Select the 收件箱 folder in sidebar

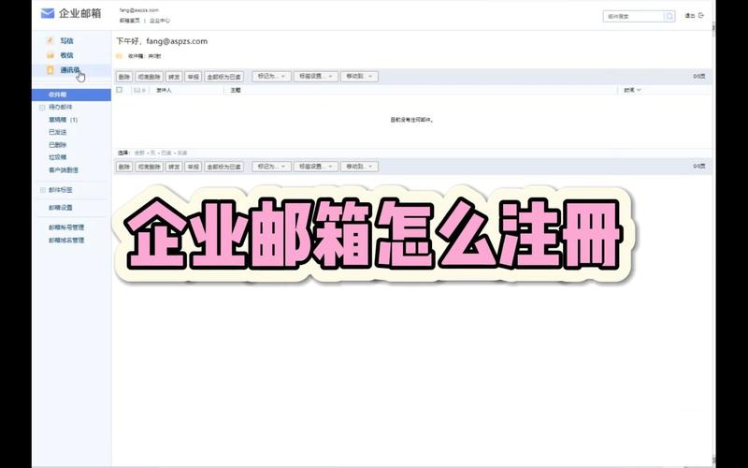pyautogui.click(x=58, y=95)
